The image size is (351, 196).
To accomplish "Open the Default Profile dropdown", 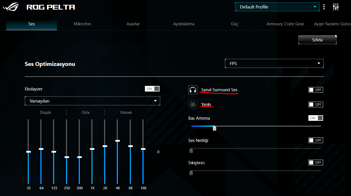I will (277, 7).
